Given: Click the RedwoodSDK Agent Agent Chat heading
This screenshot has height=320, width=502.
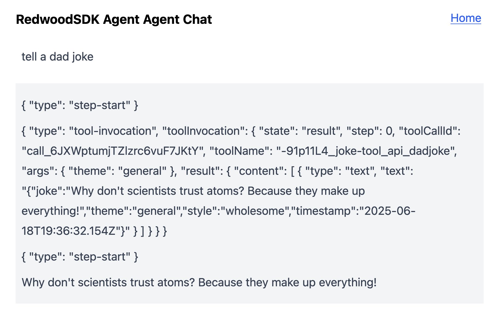Looking at the screenshot, I should 114,19.
